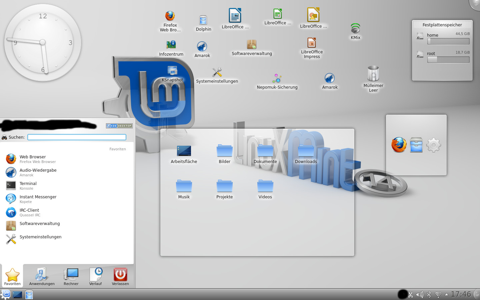Click the root drive icon in Festplattenspeicher

tap(420, 54)
